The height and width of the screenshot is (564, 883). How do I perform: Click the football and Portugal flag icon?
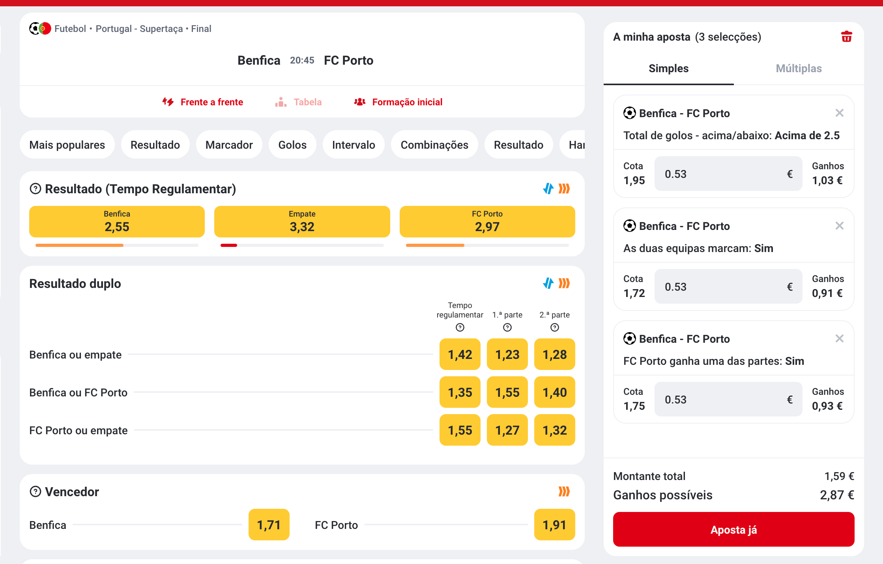[x=40, y=29]
